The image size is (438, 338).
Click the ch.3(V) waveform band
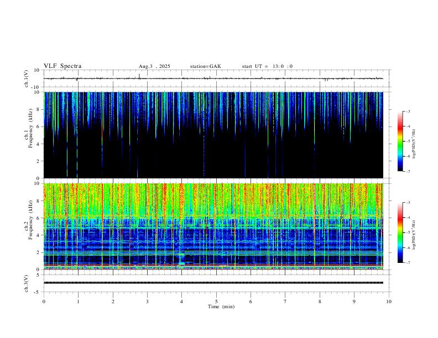pos(213,283)
